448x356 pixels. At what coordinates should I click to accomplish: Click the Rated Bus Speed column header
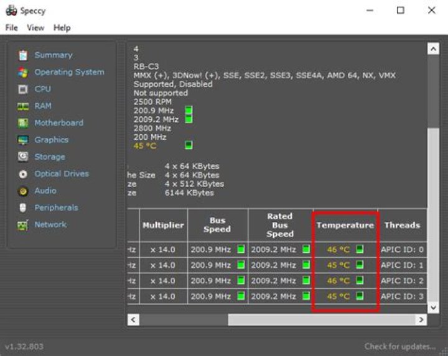pos(280,225)
